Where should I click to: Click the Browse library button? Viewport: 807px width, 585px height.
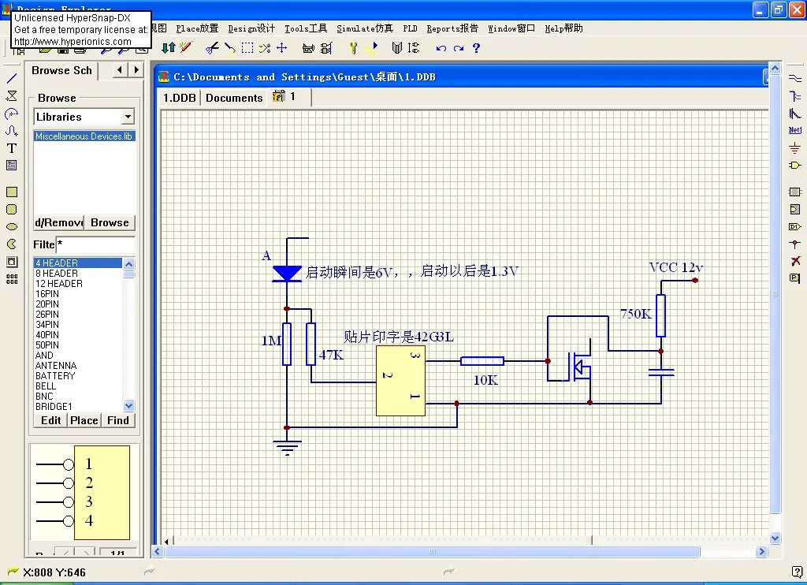pyautogui.click(x=110, y=222)
